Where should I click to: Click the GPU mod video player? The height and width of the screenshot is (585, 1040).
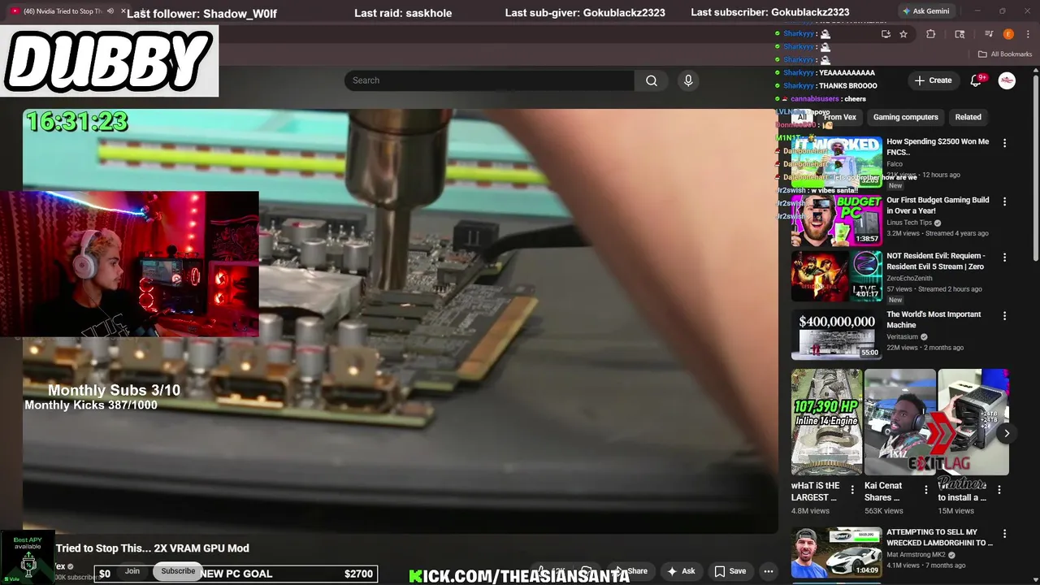400,321
